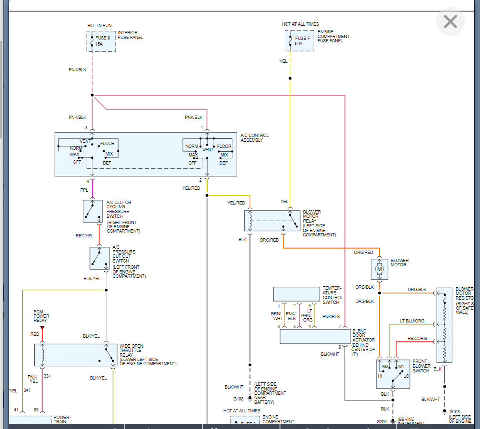Select the 'RED/YEL' wire color label
The height and width of the screenshot is (429, 480).
click(84, 236)
